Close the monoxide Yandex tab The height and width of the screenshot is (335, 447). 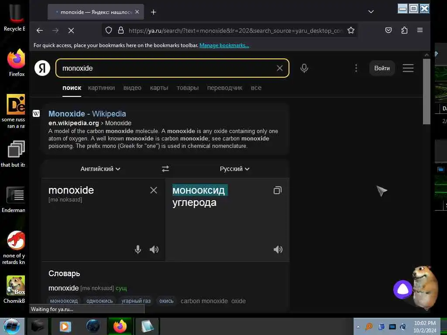point(137,12)
